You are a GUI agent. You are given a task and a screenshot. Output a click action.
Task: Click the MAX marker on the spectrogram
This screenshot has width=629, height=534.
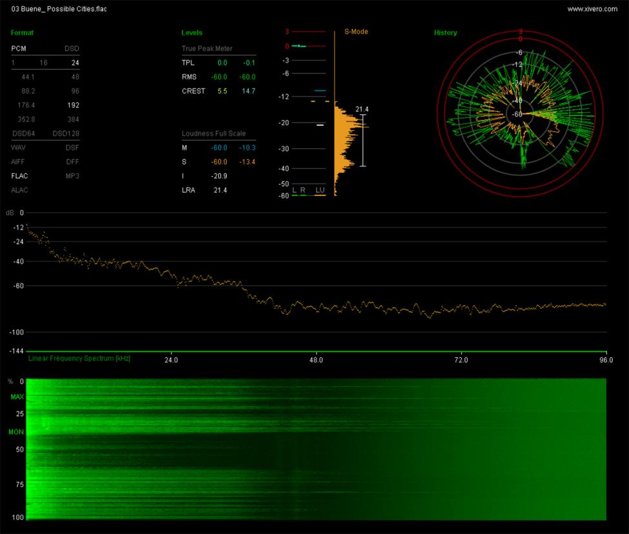tap(16, 397)
